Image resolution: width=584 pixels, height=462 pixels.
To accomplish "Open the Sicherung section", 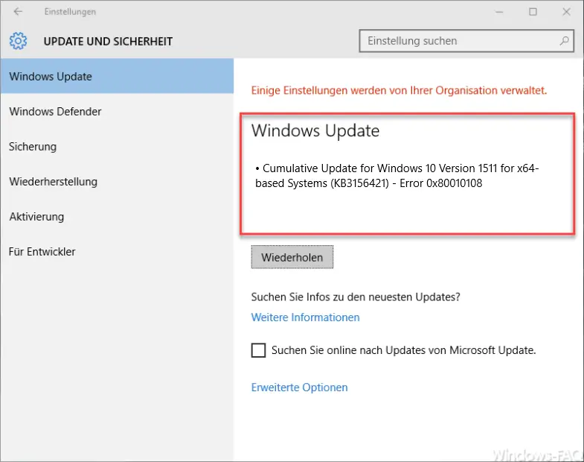I will coord(117,146).
